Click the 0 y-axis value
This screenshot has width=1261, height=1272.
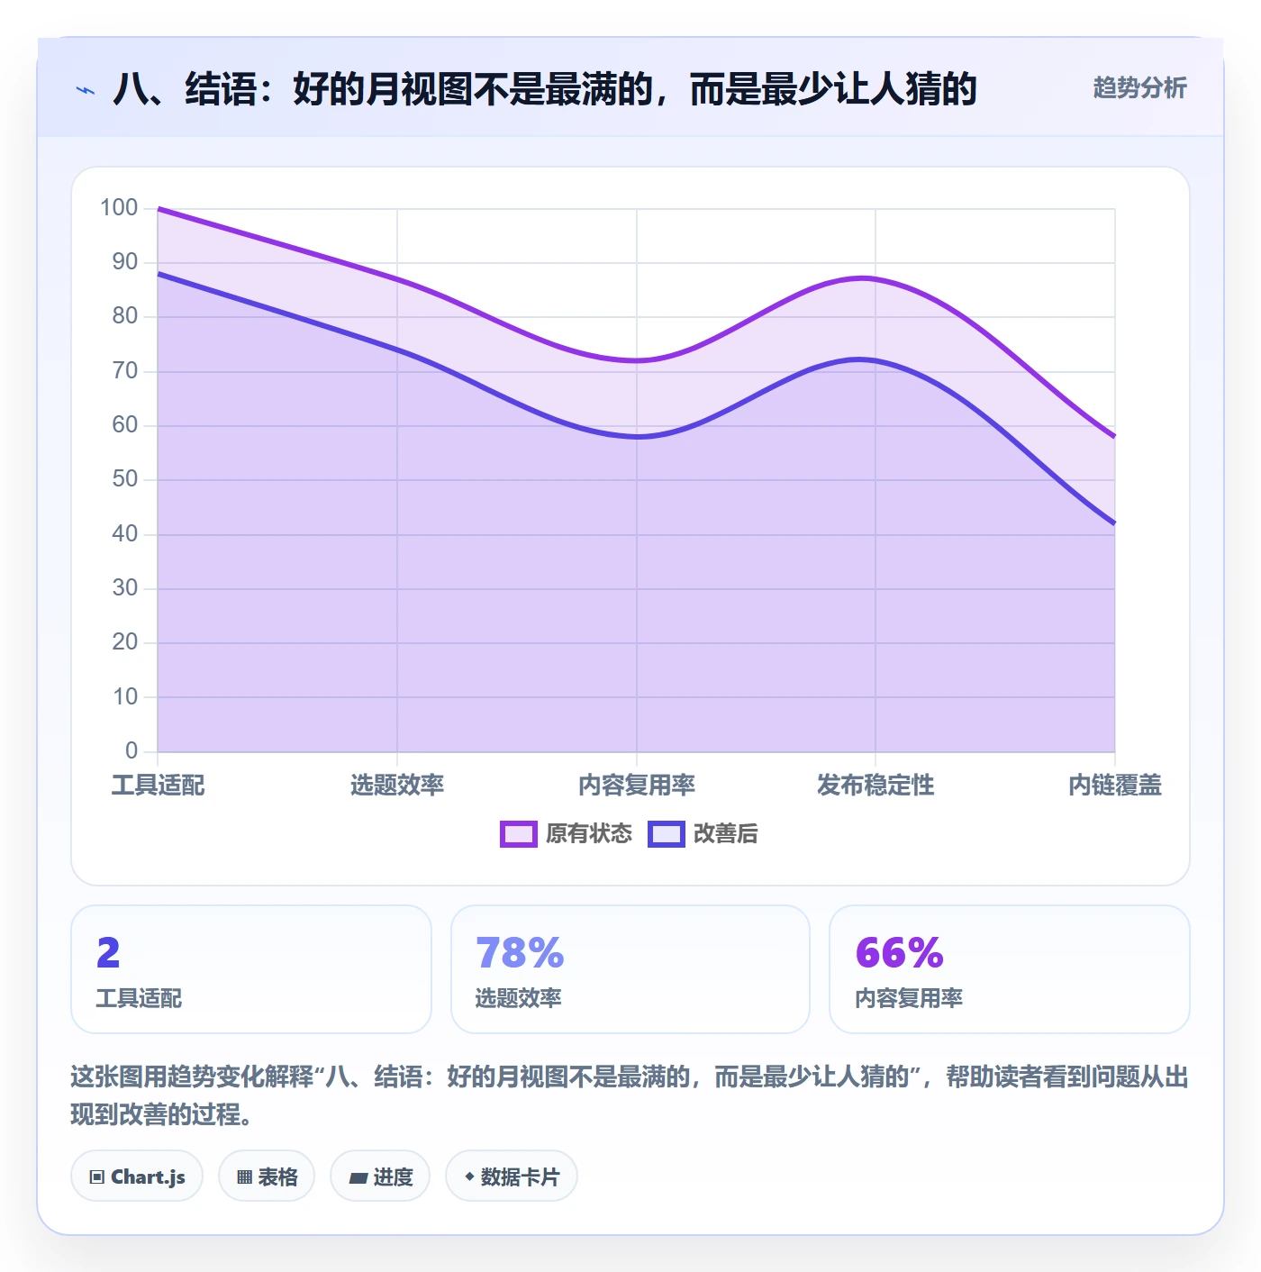tap(132, 750)
